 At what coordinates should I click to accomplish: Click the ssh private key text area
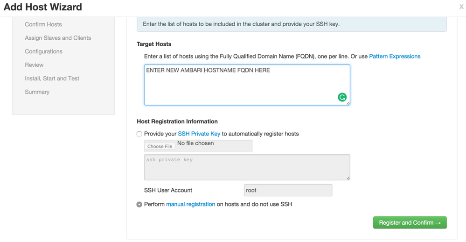click(x=247, y=167)
